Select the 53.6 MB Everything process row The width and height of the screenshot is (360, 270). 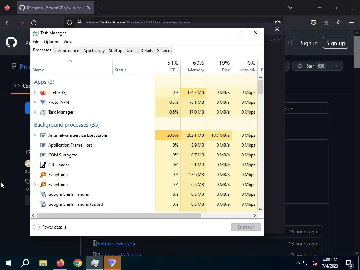144,175
